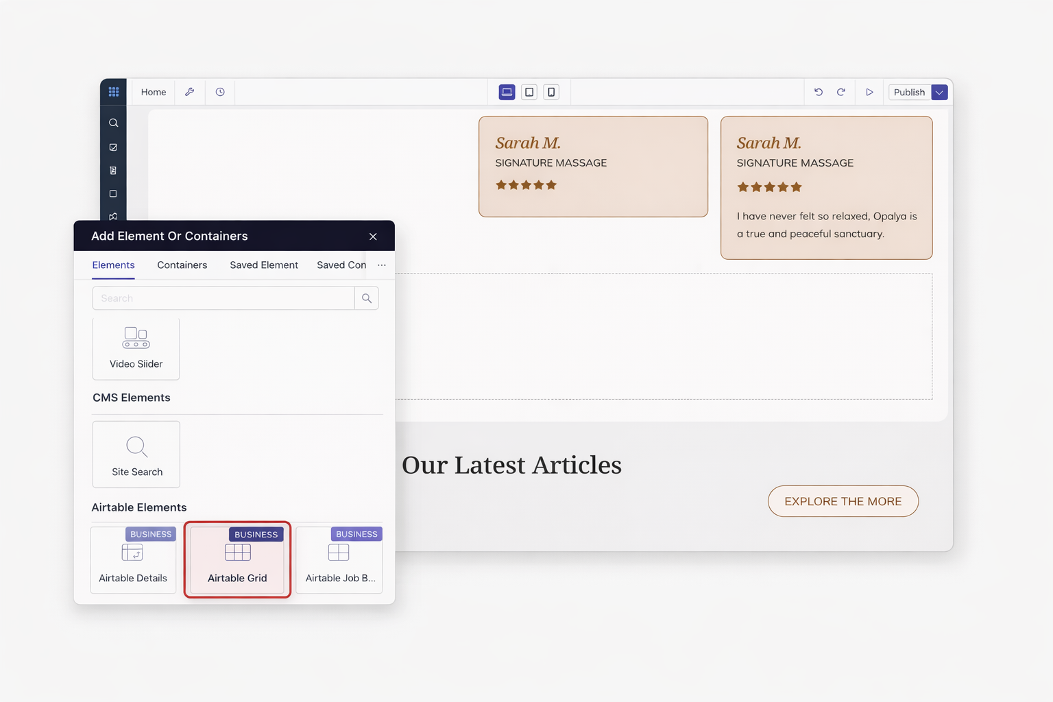Click the undo arrow icon
Image resolution: width=1053 pixels, height=702 pixels.
pyautogui.click(x=819, y=92)
